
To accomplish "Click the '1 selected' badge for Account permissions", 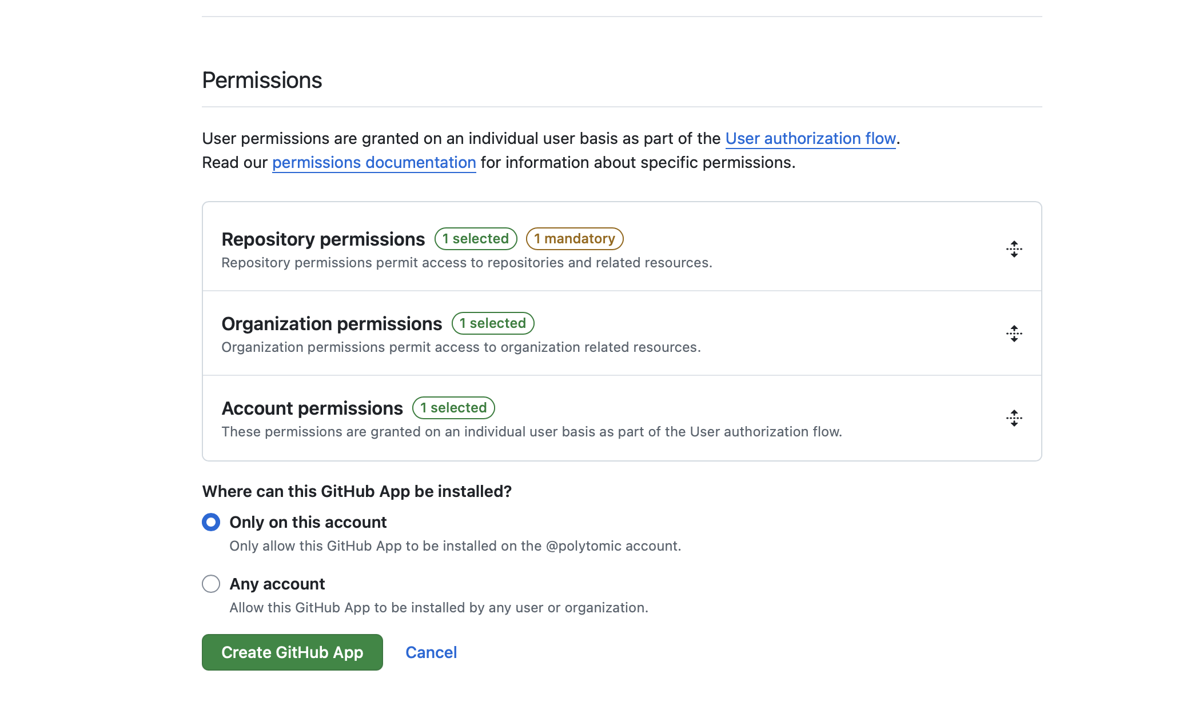I will [453, 408].
